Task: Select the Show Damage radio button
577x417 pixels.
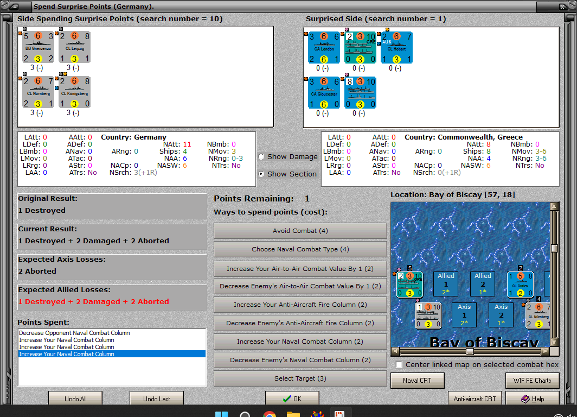Action: coord(261,156)
